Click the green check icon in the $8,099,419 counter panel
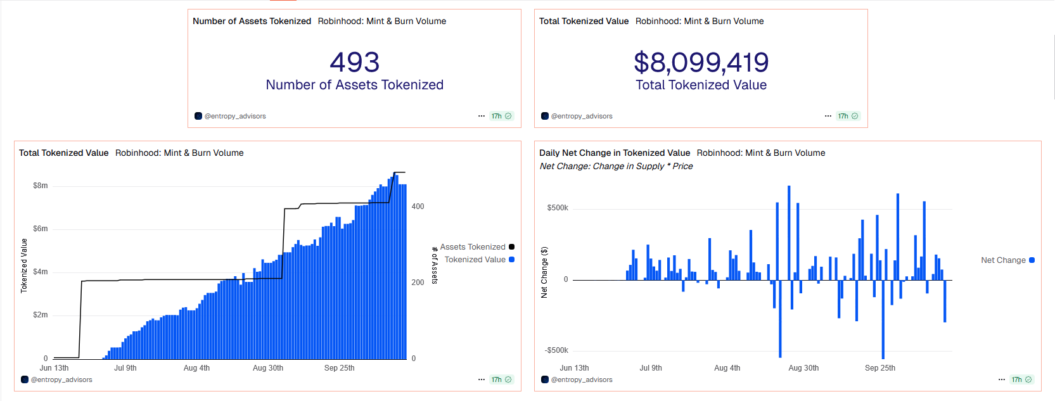 point(855,116)
